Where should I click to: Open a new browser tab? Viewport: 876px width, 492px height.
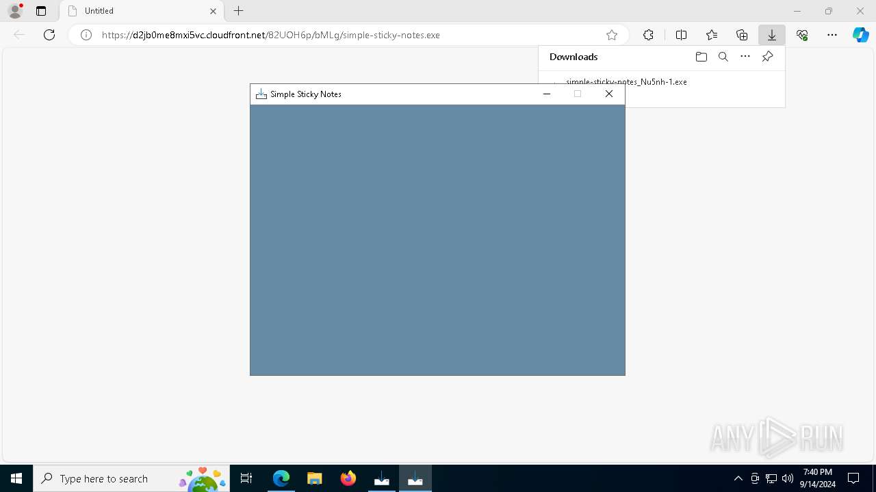[238, 11]
